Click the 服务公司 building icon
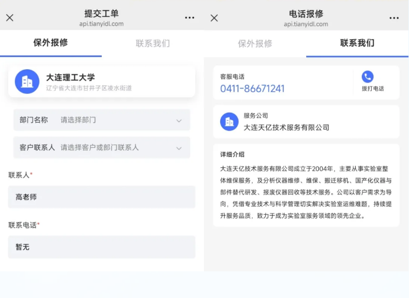This screenshot has width=409, height=298. pos(229,122)
